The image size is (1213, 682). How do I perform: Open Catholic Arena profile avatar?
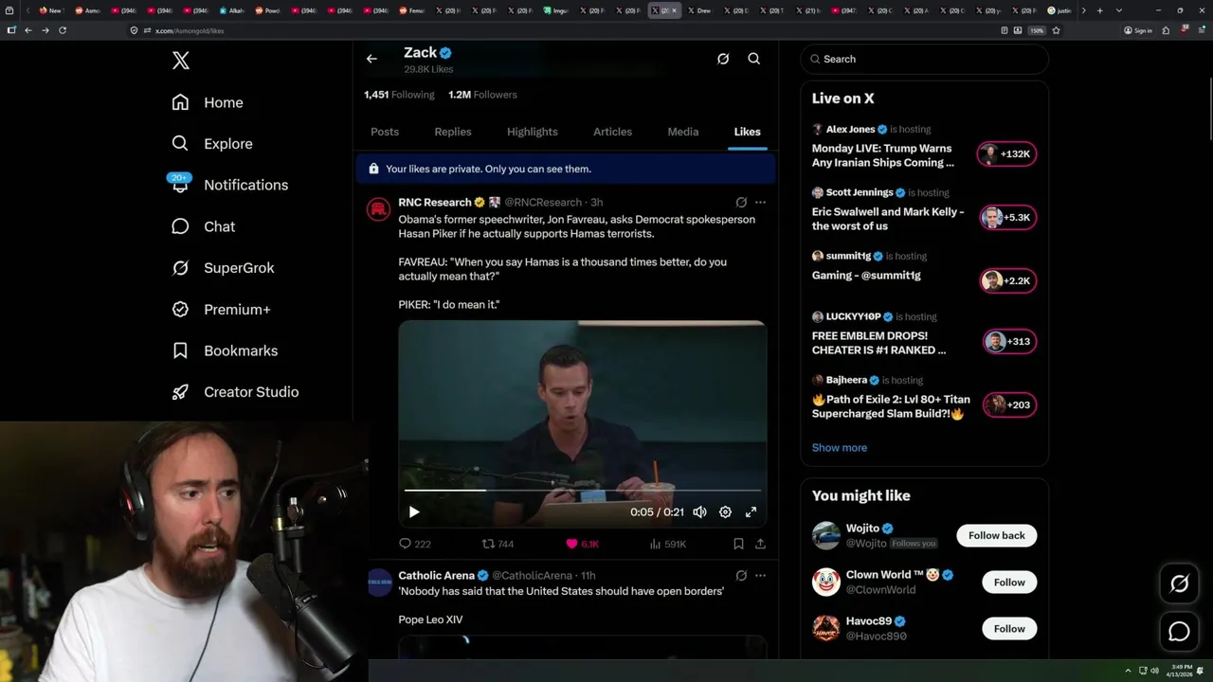click(379, 583)
